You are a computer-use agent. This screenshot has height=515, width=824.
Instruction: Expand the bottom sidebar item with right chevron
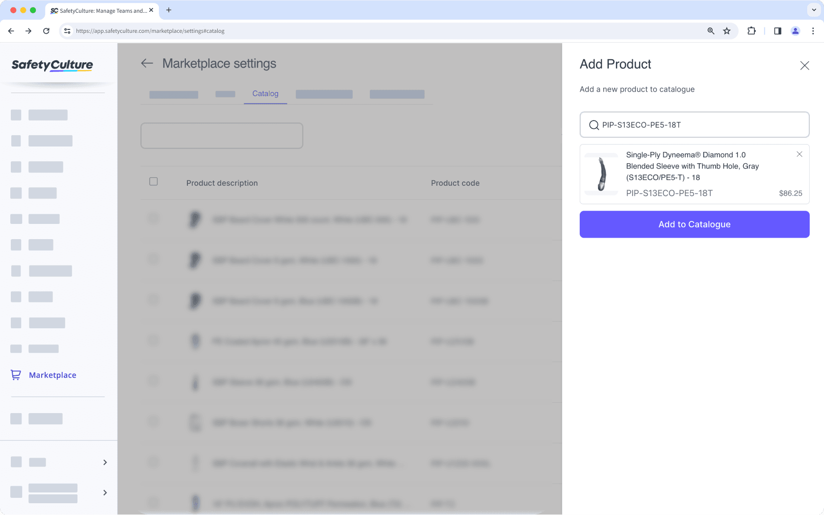pos(104,492)
